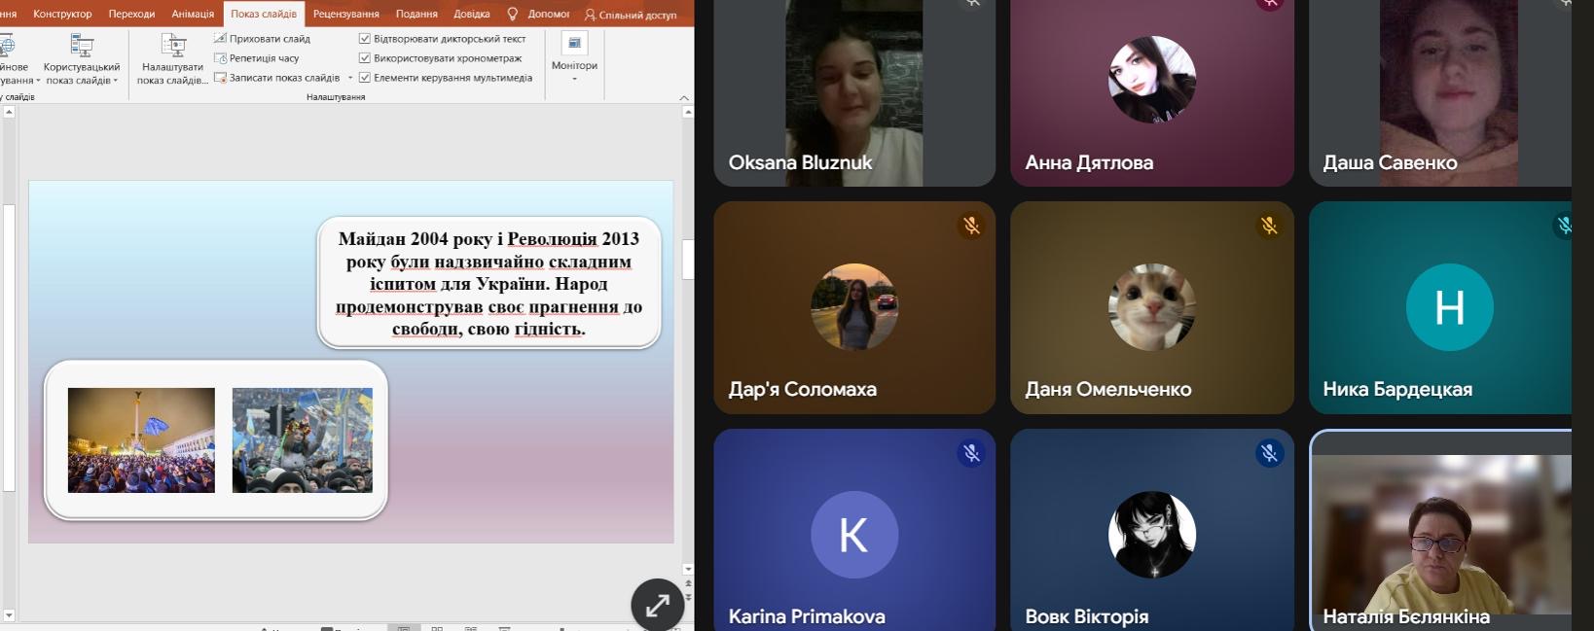This screenshot has height=631, width=1594.
Task: Click muted mic icon on Karina Primakova tile
Action: [x=970, y=453]
